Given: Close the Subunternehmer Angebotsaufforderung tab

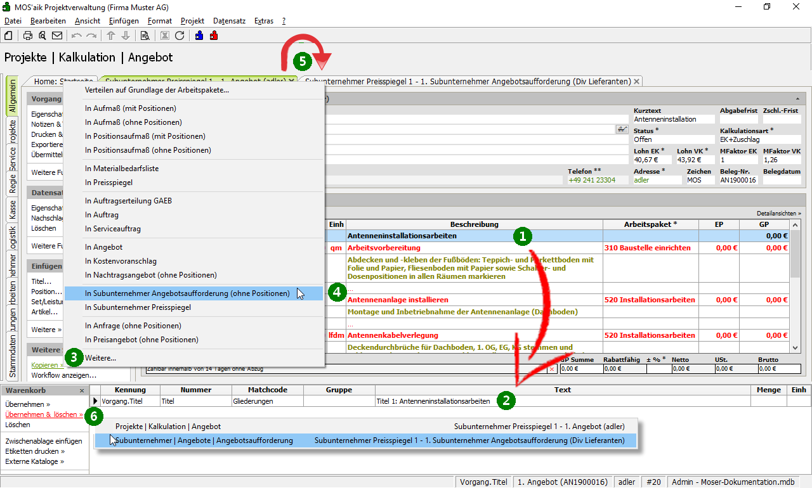Looking at the screenshot, I should tap(636, 81).
